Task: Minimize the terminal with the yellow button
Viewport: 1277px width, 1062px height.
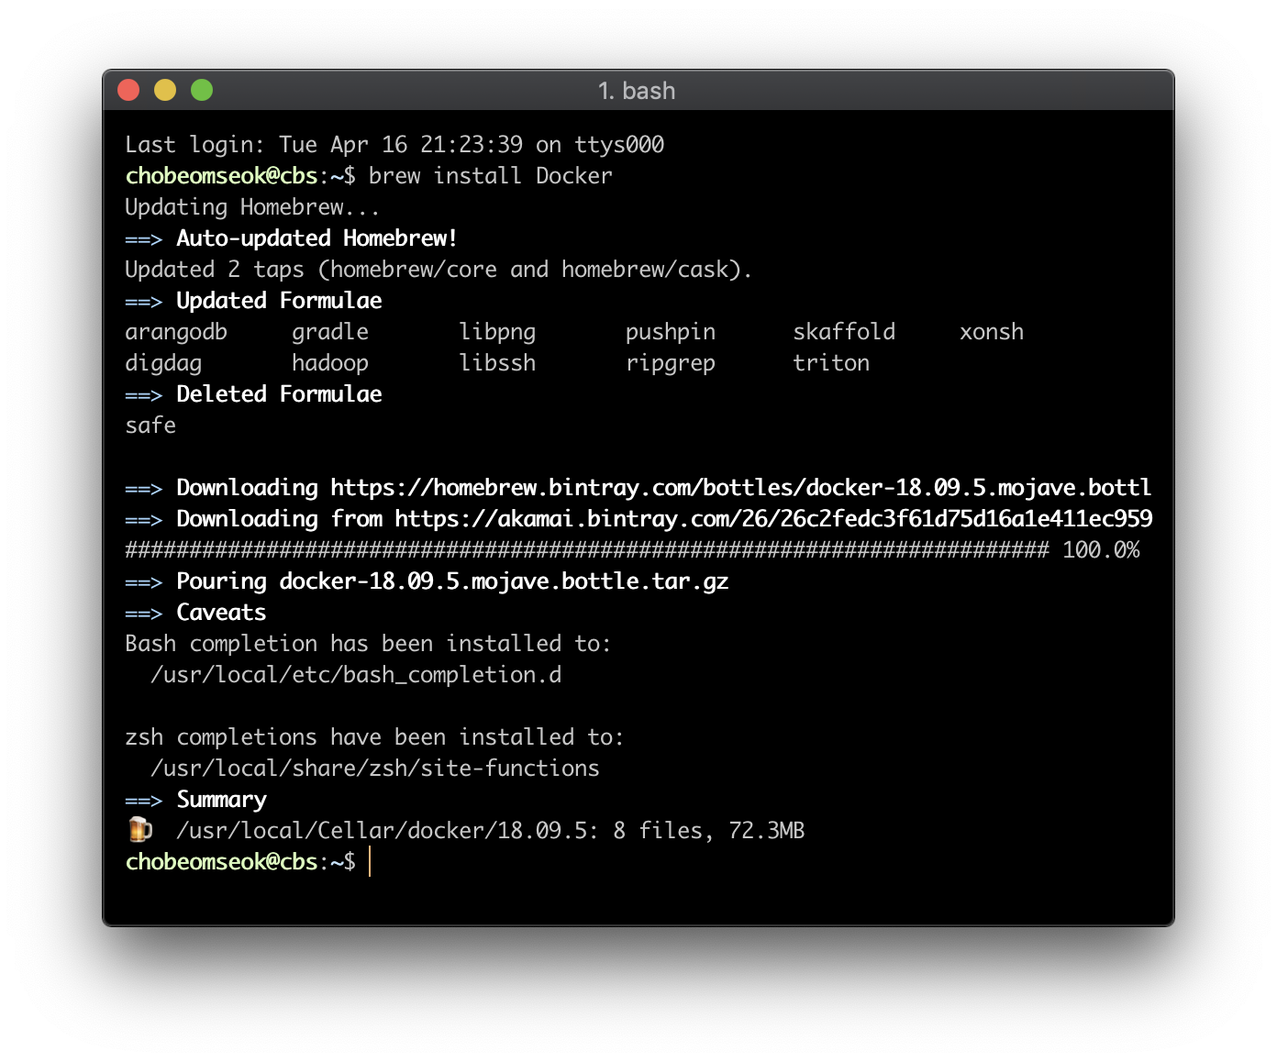Action: pyautogui.click(x=165, y=90)
